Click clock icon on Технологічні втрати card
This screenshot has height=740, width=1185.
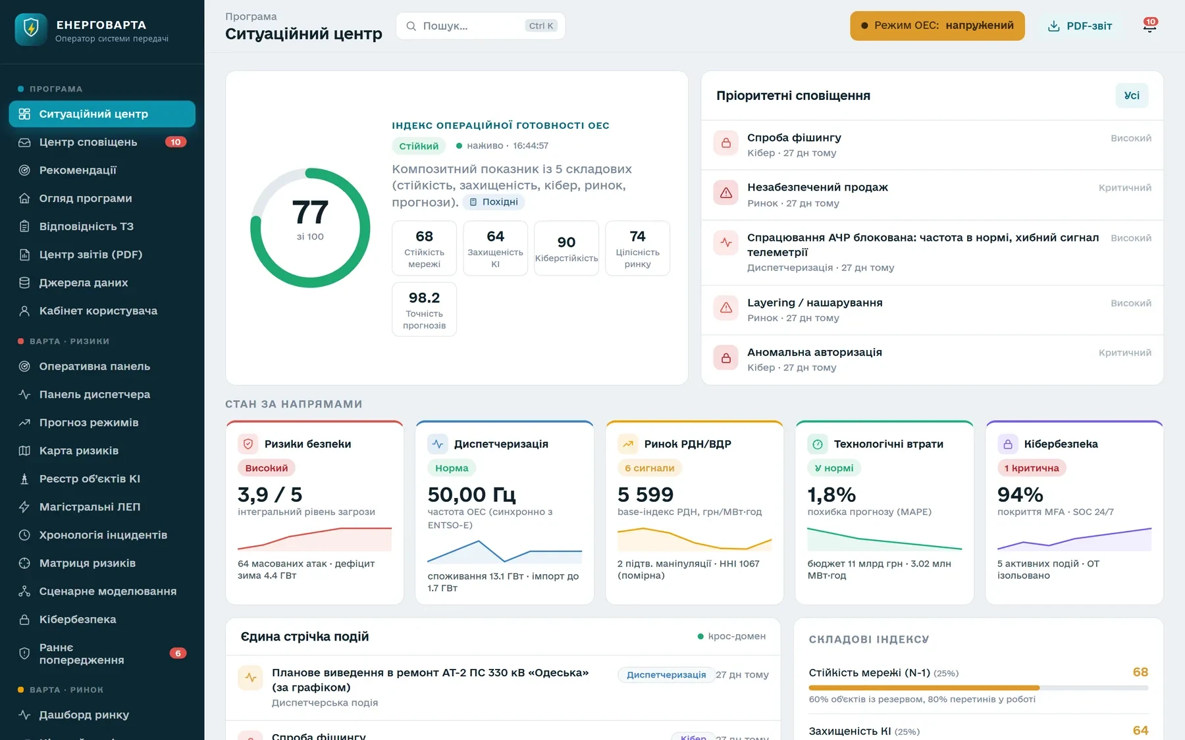(x=818, y=444)
